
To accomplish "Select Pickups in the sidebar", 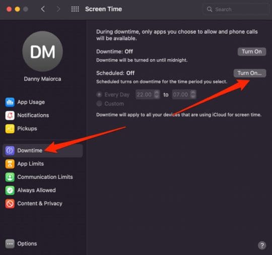I will (42, 129).
